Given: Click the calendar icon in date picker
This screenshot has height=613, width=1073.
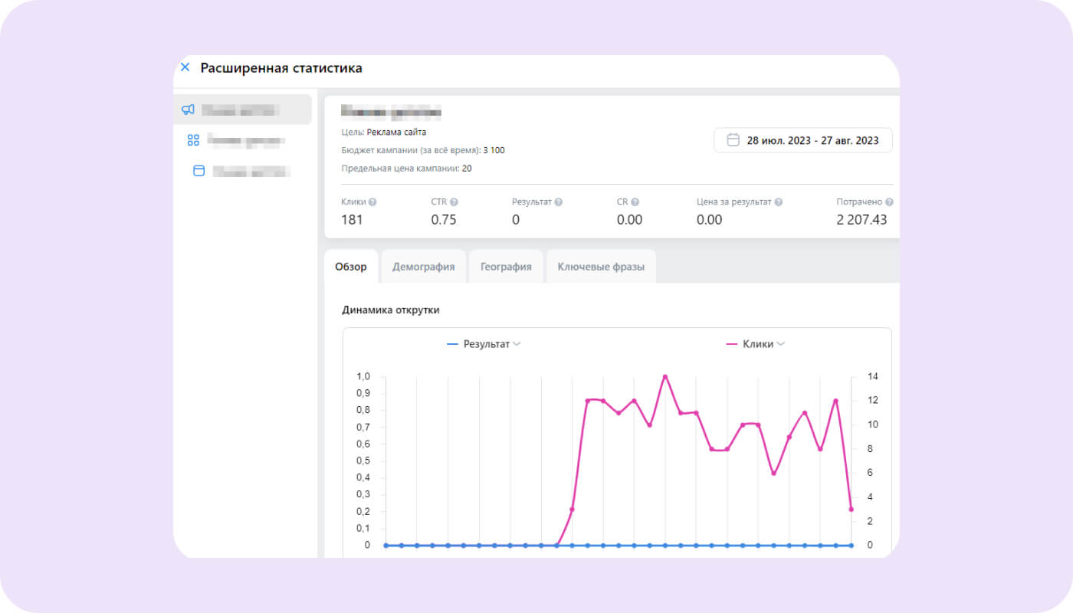Looking at the screenshot, I should (733, 140).
